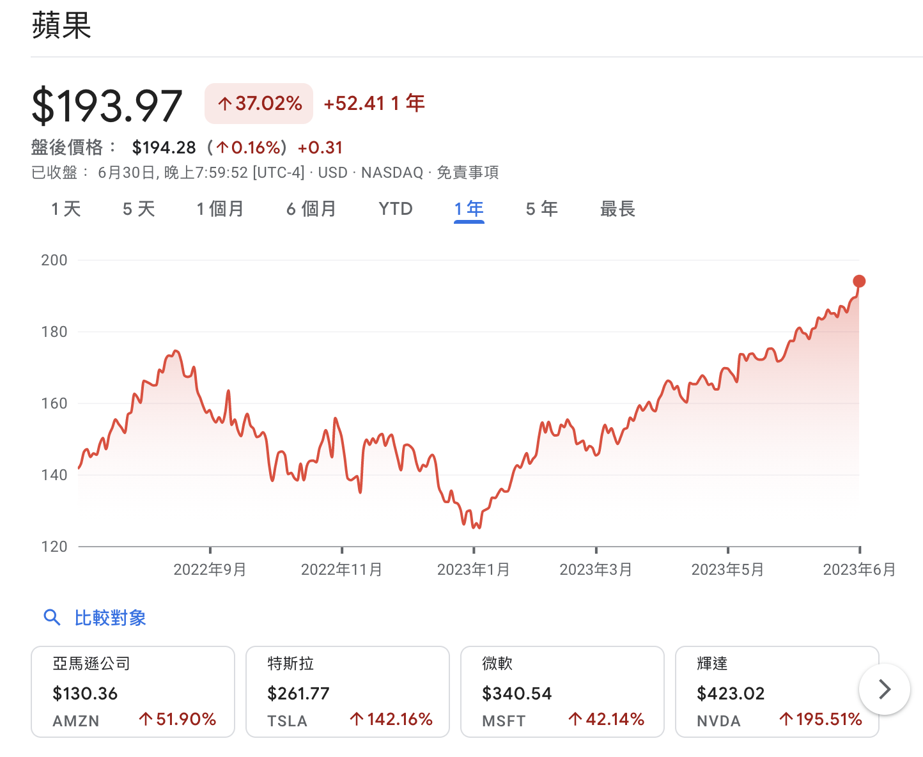Click the $193.97 price value
The width and height of the screenshot is (923, 757).
click(107, 105)
